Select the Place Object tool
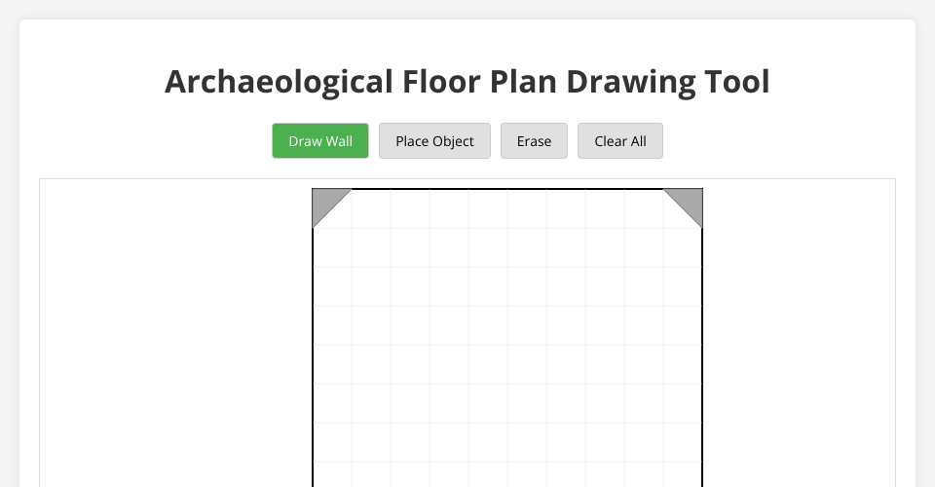935x487 pixels. click(x=434, y=141)
